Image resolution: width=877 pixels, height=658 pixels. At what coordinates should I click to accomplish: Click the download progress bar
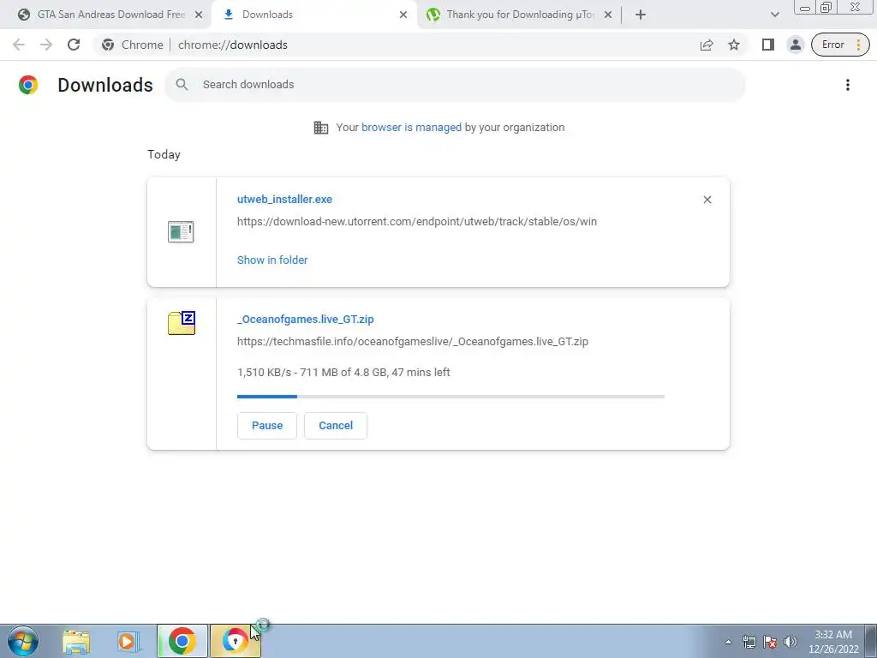click(450, 396)
